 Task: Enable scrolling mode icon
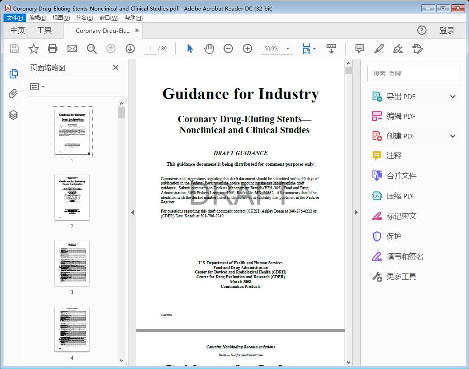(x=331, y=49)
